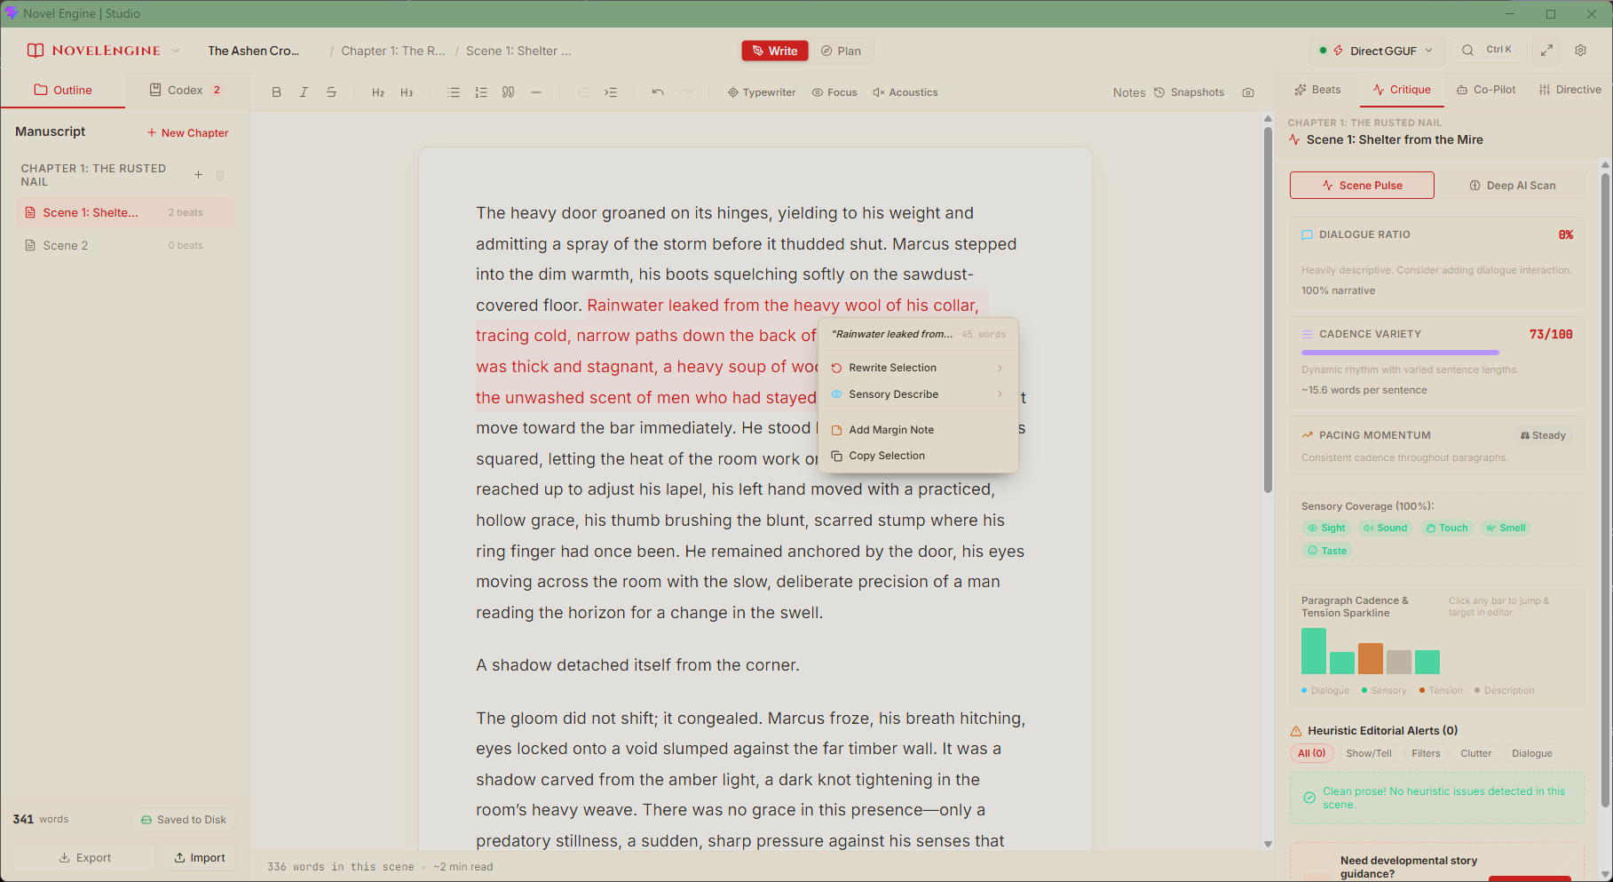Apply italic formatting
Screen dimensions: 1613x882
pyautogui.click(x=304, y=92)
